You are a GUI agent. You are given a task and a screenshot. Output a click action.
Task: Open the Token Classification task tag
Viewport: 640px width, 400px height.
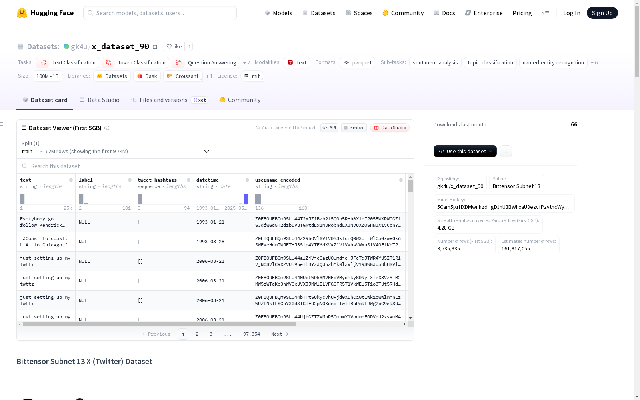(135, 62)
